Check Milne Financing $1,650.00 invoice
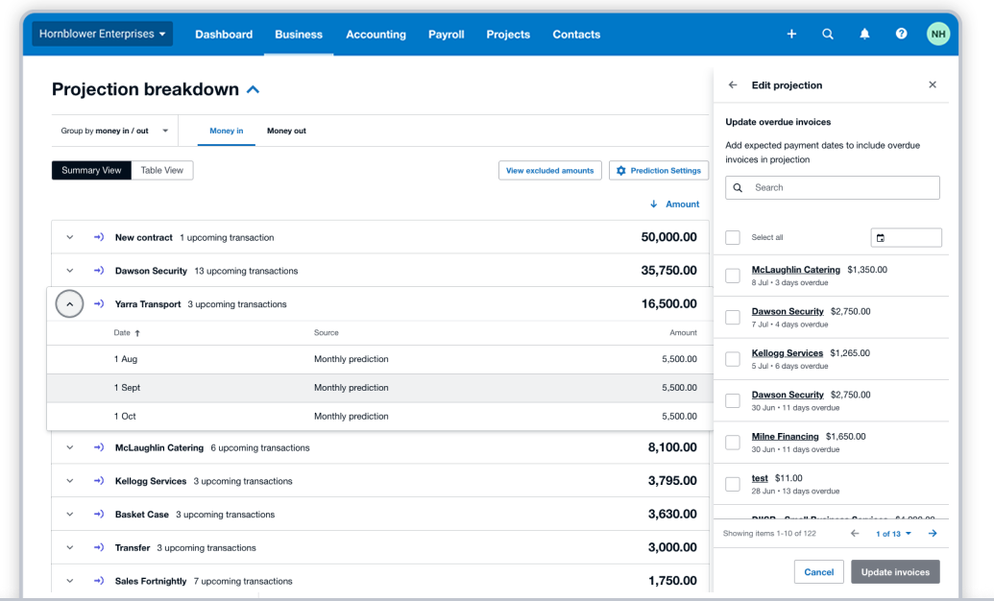Image resolution: width=994 pixels, height=601 pixels. [733, 443]
